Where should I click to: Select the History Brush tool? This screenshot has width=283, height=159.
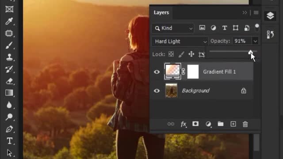click(9, 69)
